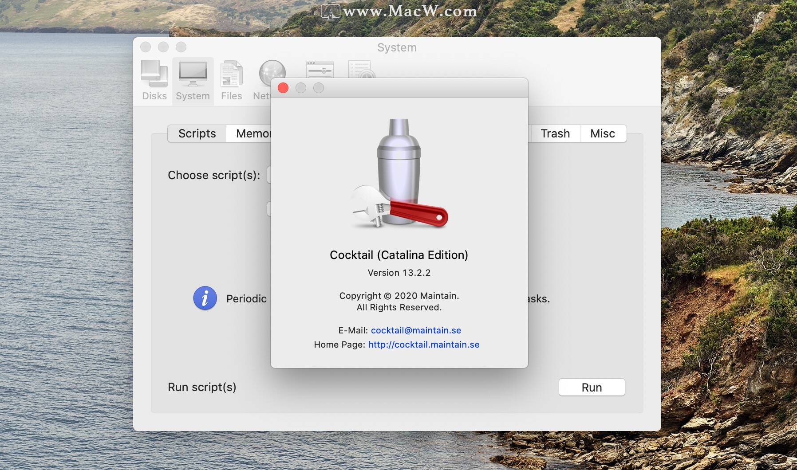Select the Scripts tab
797x470 pixels.
click(x=197, y=133)
